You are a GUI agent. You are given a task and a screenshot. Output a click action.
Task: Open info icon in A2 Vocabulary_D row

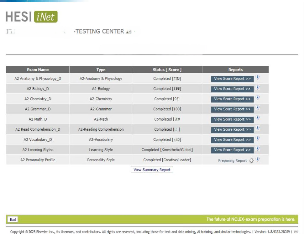257,138
